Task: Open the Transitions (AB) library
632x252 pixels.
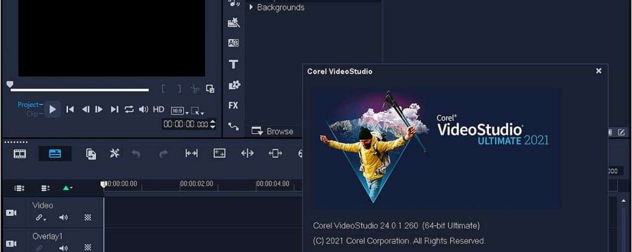Action: pos(233,43)
